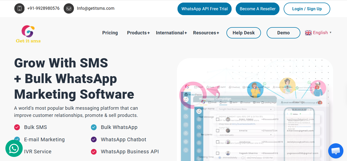
Task: Click the Get it sms logo
Action: (28, 34)
